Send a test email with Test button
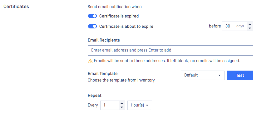This screenshot has height=114, width=267. 240,75
